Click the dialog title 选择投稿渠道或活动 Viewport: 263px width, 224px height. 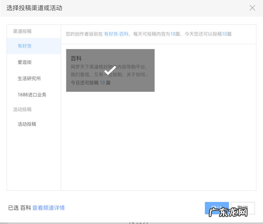point(34,8)
